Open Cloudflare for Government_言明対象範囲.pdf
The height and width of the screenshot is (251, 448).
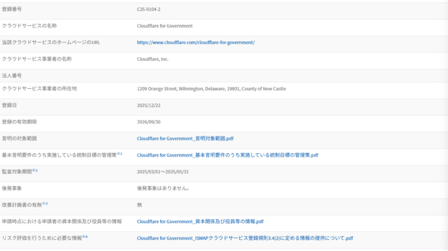click(x=185, y=138)
